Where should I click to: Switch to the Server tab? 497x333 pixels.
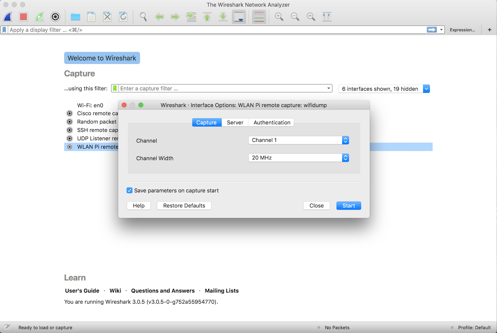pos(235,122)
